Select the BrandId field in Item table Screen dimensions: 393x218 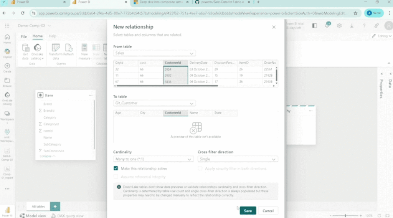[x=49, y=111]
